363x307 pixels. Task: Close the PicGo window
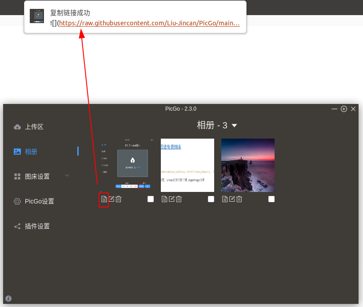click(353, 109)
